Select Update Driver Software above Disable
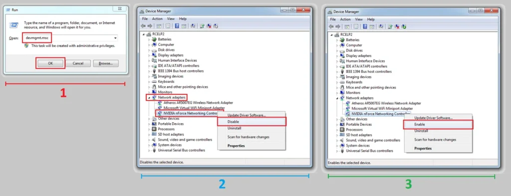The width and height of the screenshot is (511, 196). click(x=247, y=115)
